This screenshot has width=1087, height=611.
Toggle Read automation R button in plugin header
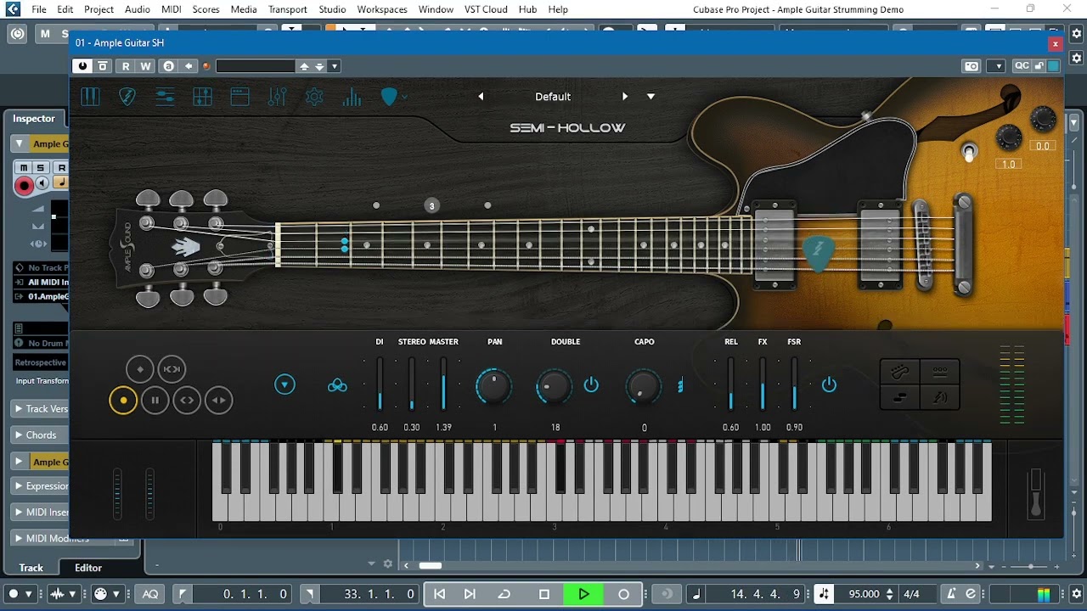(126, 66)
